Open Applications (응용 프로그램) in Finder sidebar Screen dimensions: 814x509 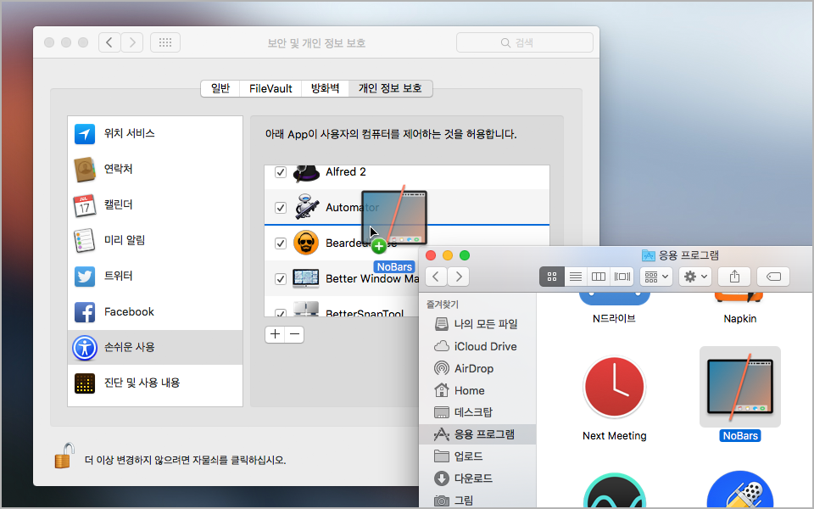tap(477, 434)
